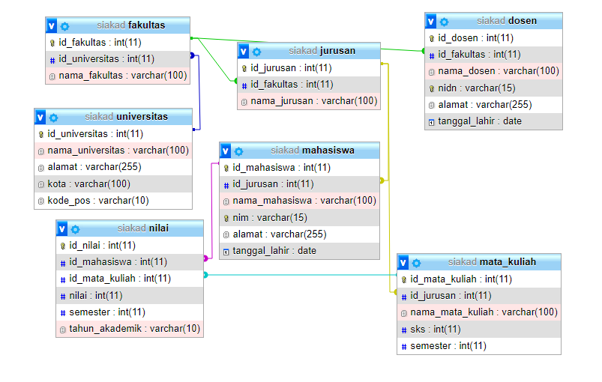Click 'alamat : varchar(255)' in universitas table
This screenshot has height=382, width=602.
113,167
